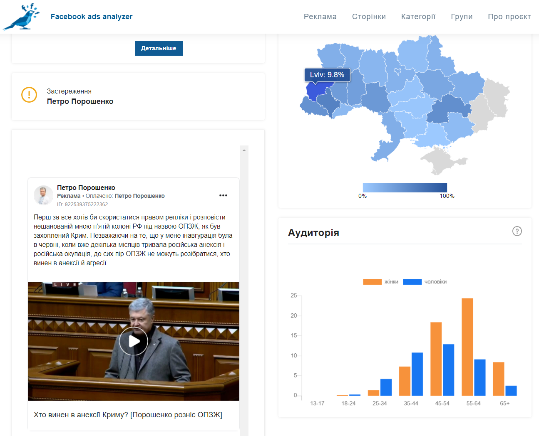The image size is (539, 436).
Task: Click the blue bird logo icon
Action: coord(22,17)
